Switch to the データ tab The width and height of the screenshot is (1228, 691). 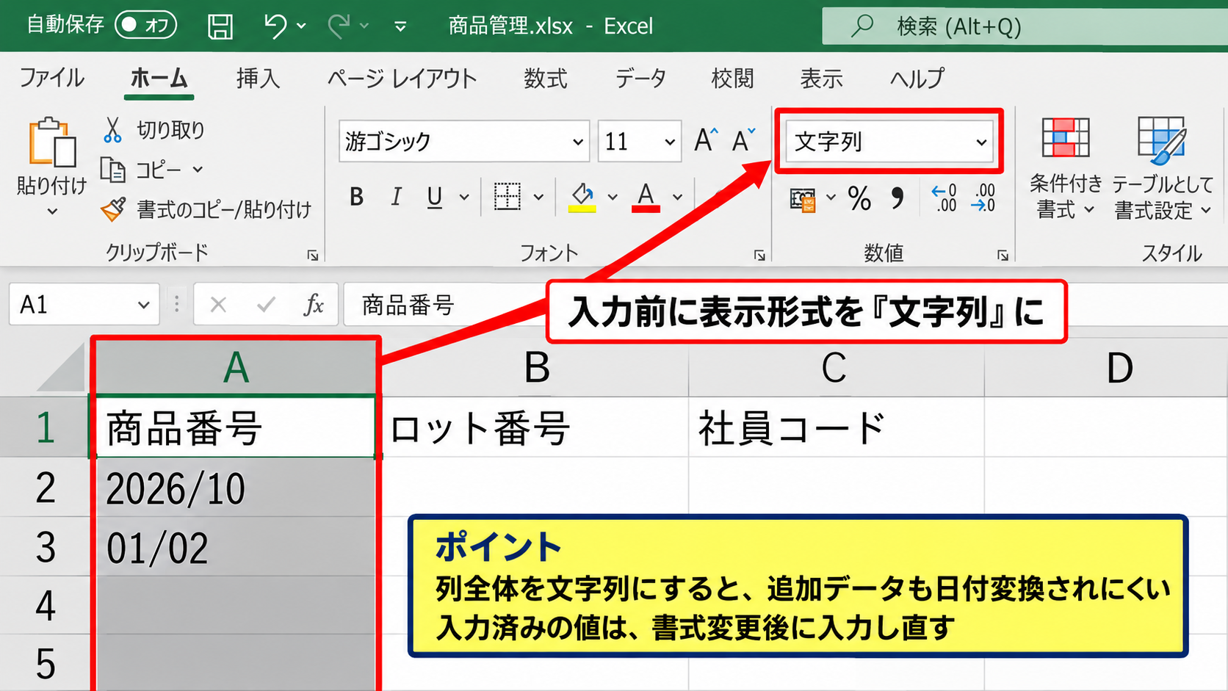coord(640,78)
